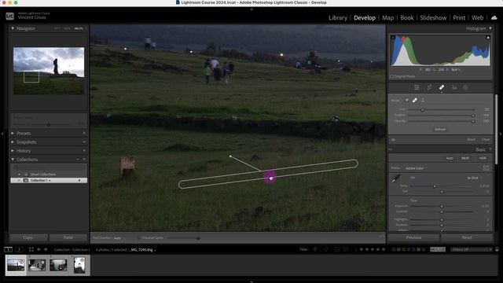Image resolution: width=503 pixels, height=283 pixels.
Task: Toggle the filter lock switch
Action: click(x=497, y=249)
